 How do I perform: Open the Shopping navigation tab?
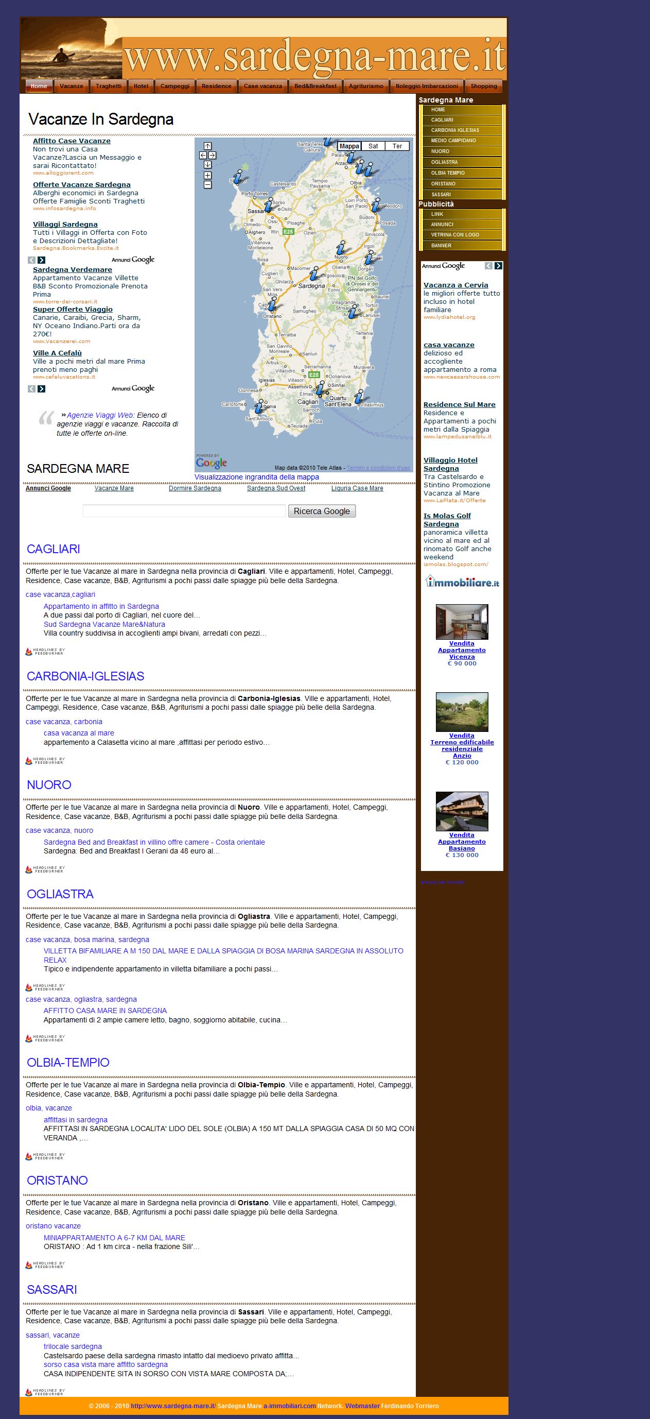[x=484, y=86]
